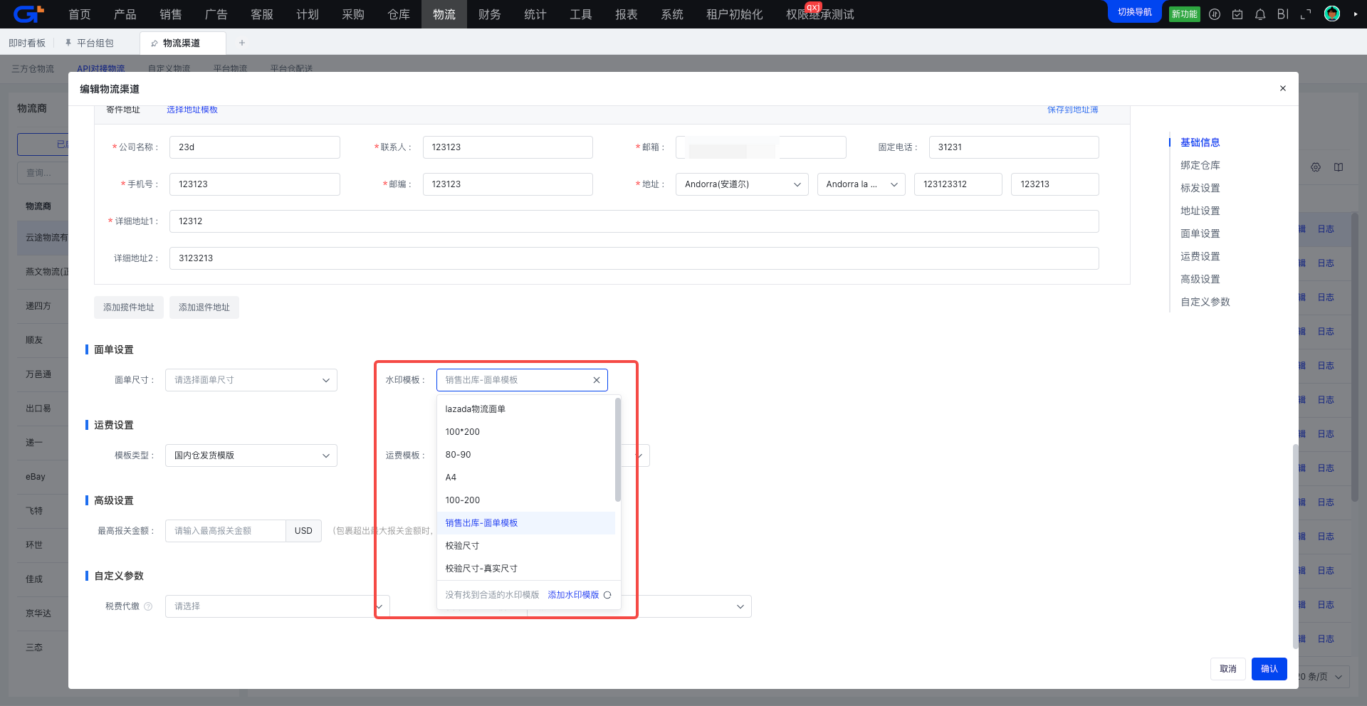Image resolution: width=1367 pixels, height=706 pixels.
Task: Switch to the 平台组包 tab
Action: tap(95, 43)
